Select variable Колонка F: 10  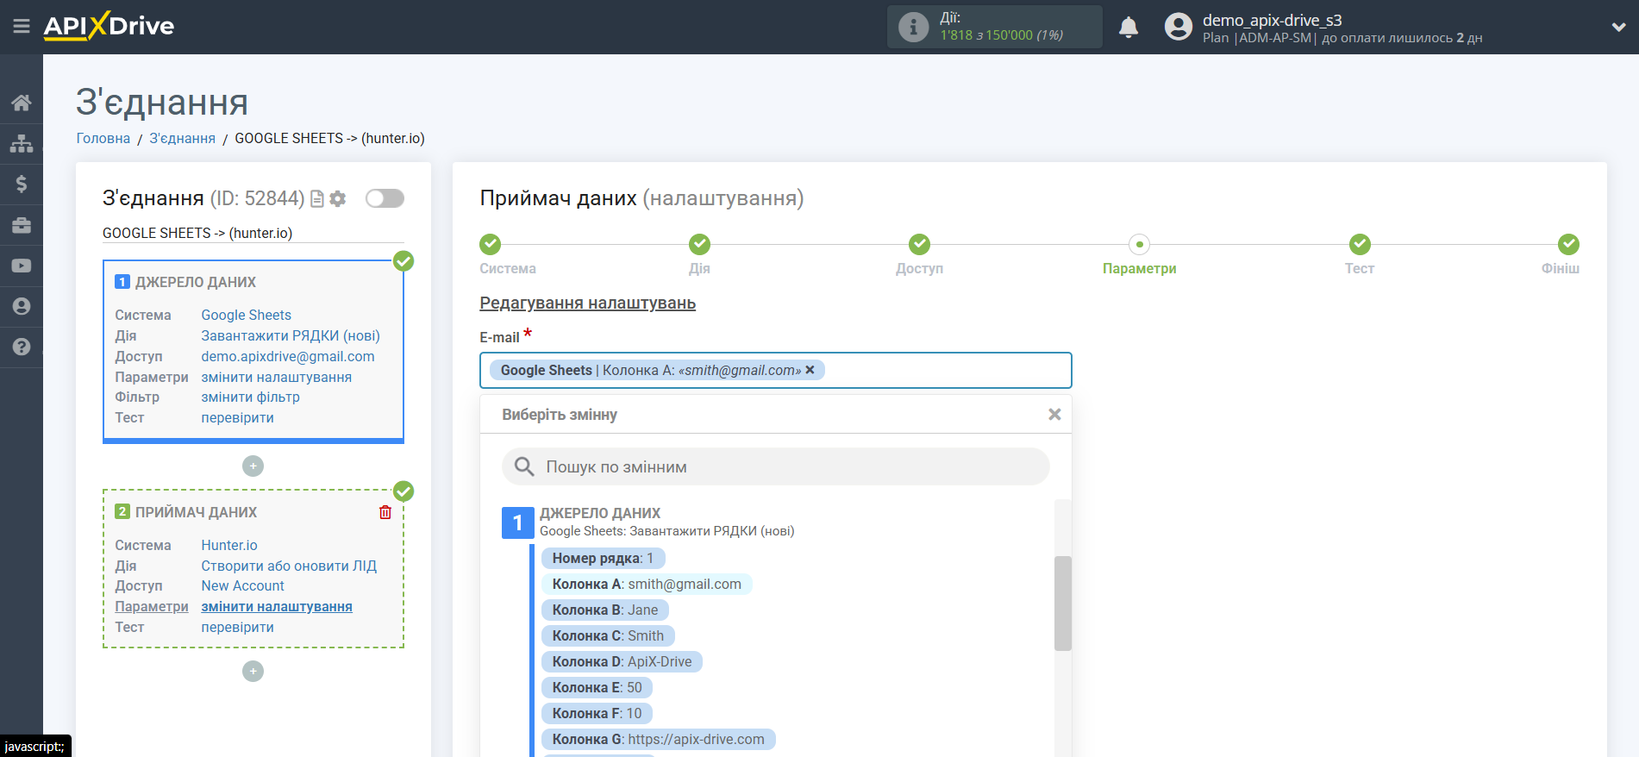coord(597,713)
